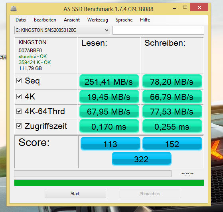Viewport: 223px width, 212px height.
Task: Close the AS SSD Benchmark window
Action: [199, 7]
